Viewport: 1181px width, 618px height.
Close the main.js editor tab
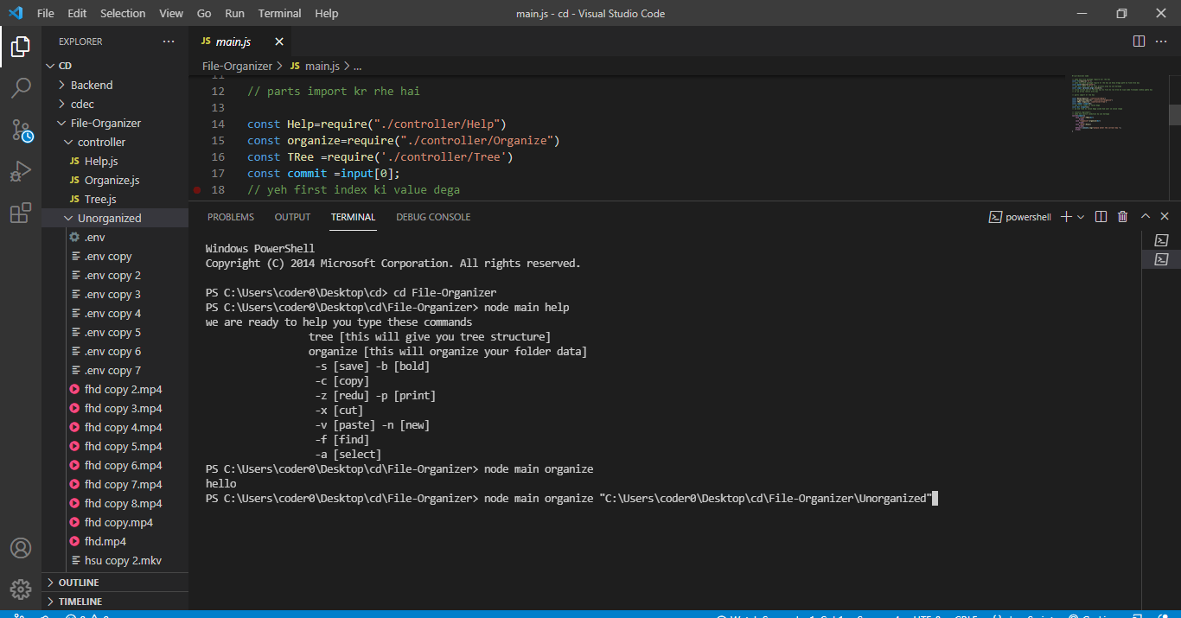click(x=279, y=41)
